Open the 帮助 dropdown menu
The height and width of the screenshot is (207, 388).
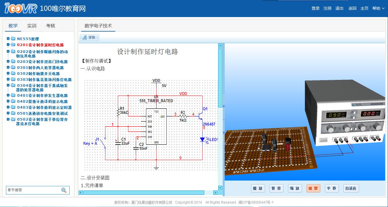click(x=378, y=8)
